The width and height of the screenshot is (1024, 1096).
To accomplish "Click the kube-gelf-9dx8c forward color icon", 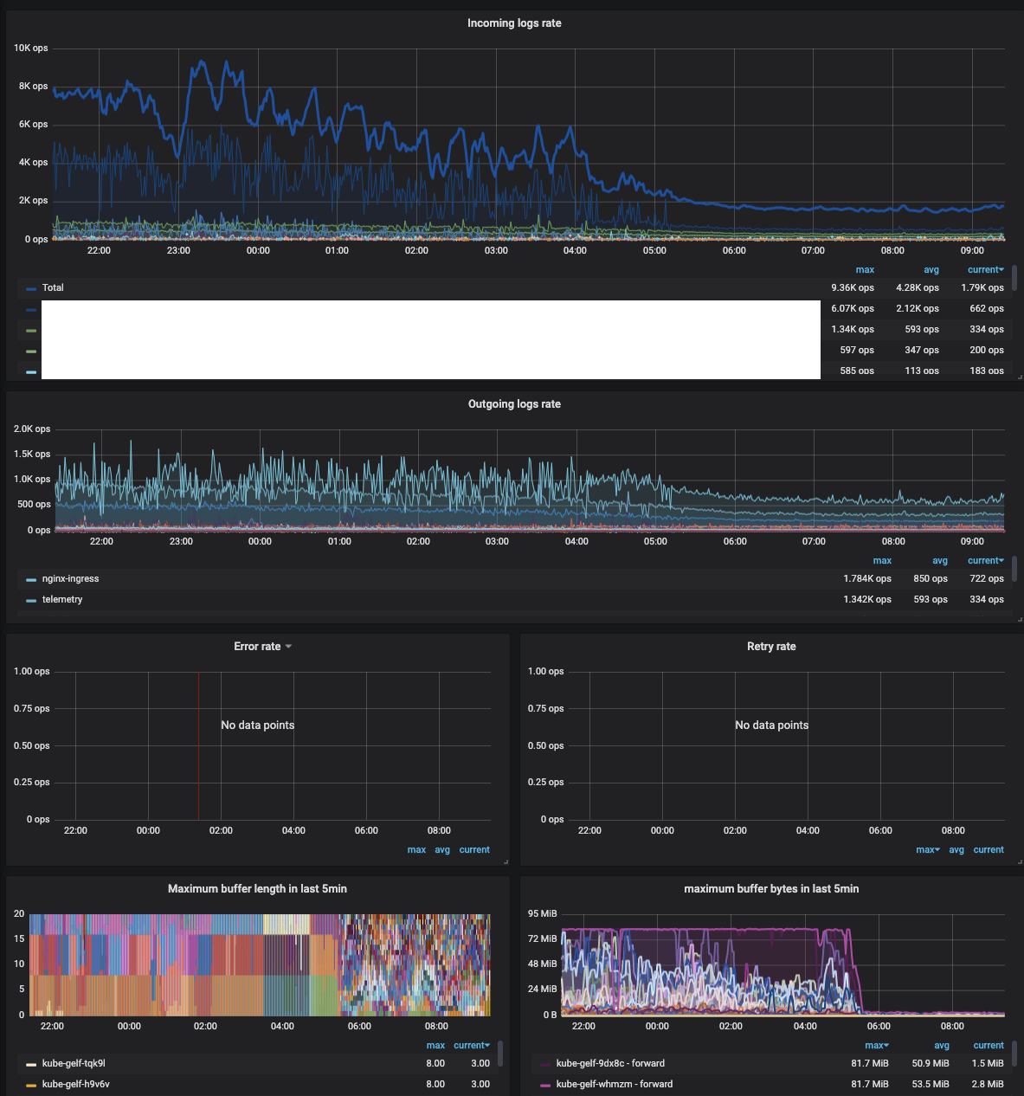I will [545, 1063].
